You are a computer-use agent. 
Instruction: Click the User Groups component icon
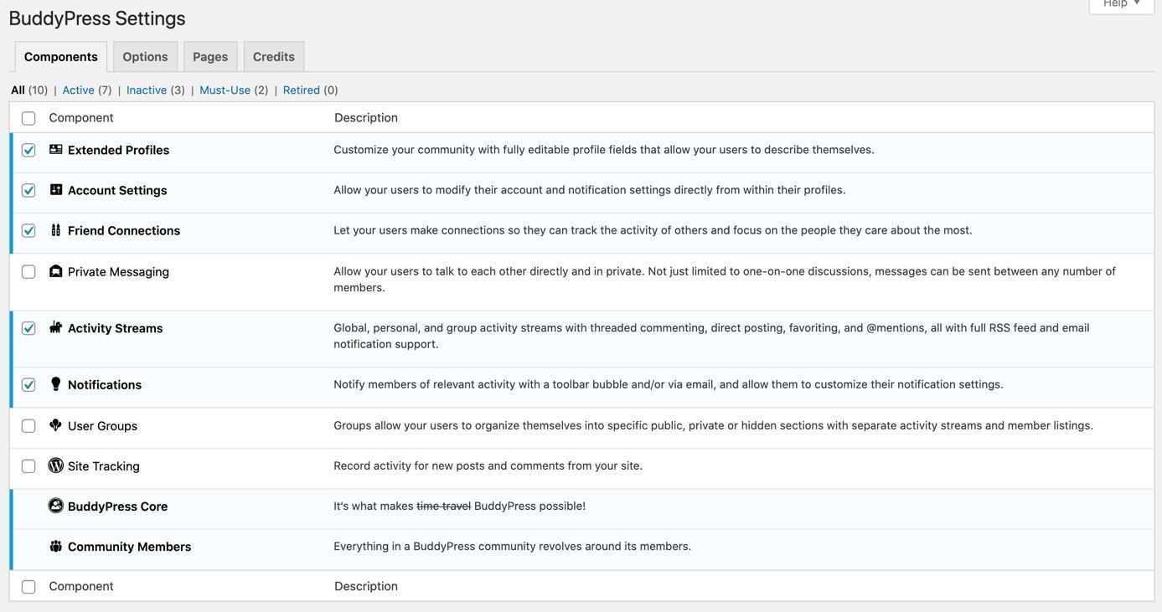(56, 425)
